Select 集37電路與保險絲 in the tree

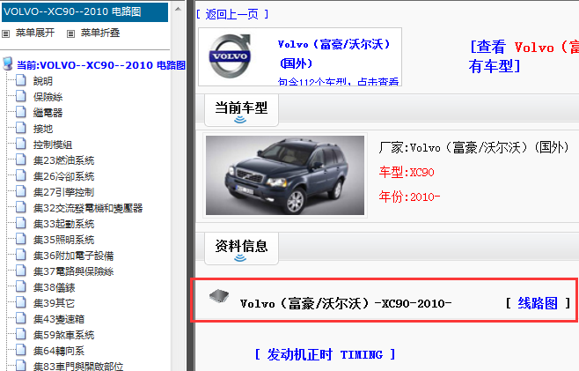pos(74,272)
